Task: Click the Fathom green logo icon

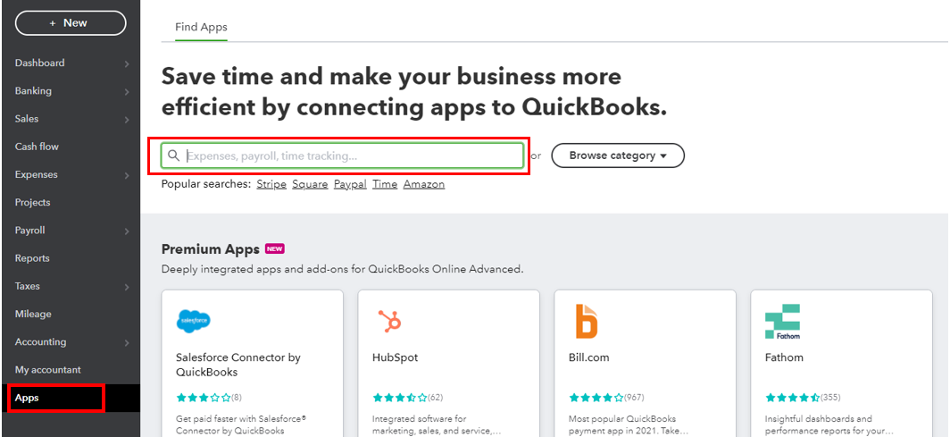Action: 782,321
